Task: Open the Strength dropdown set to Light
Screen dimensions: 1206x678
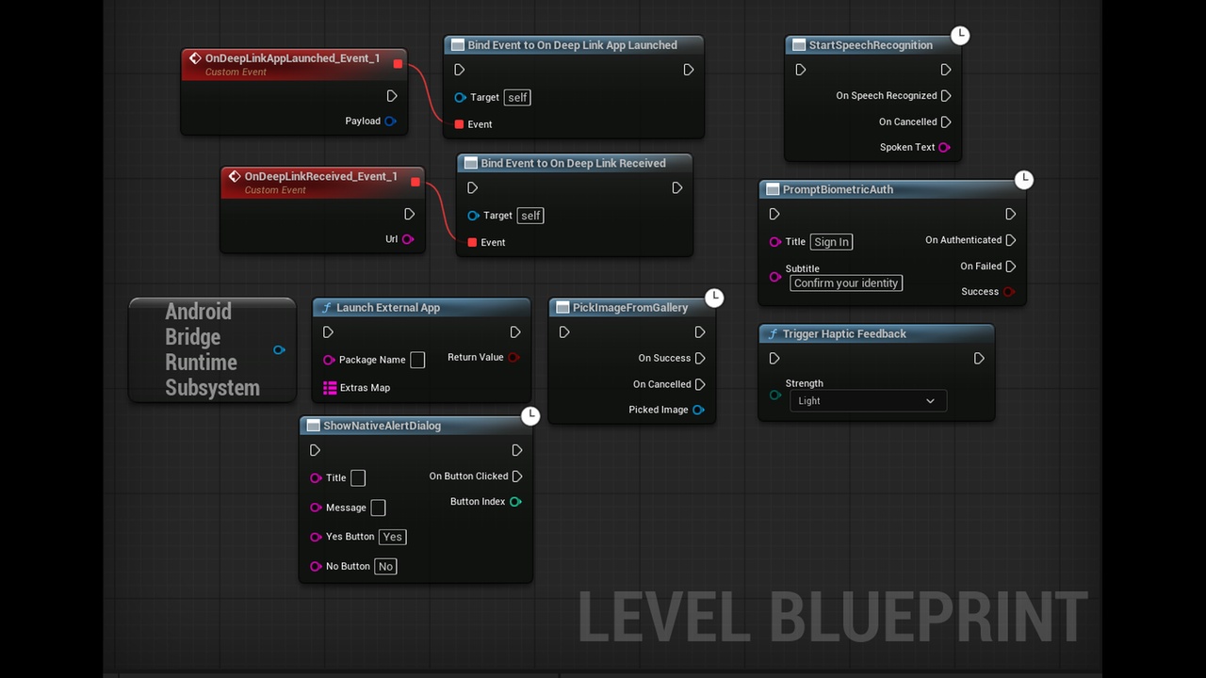Action: (x=868, y=401)
